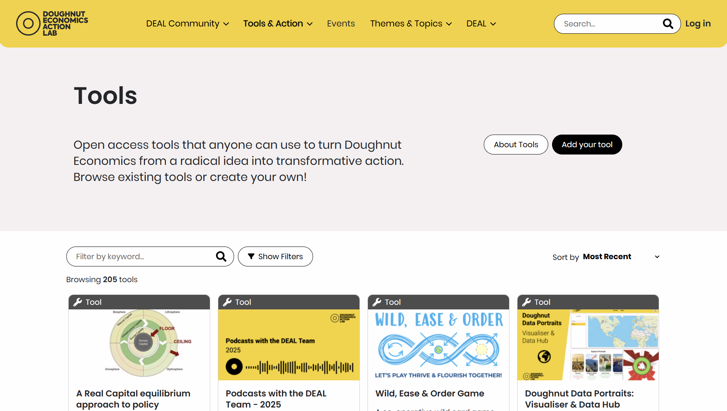The height and width of the screenshot is (411, 727).
Task: Expand the DEAL Community menu
Action: (x=187, y=24)
